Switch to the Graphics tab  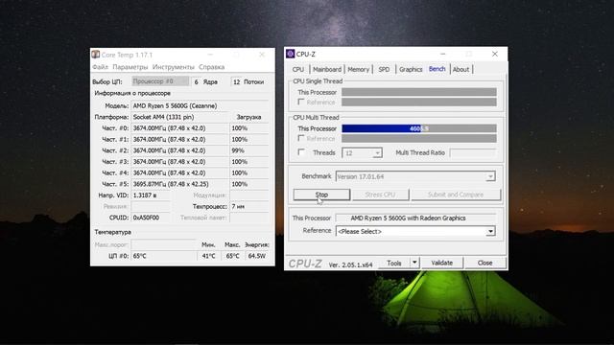411,69
